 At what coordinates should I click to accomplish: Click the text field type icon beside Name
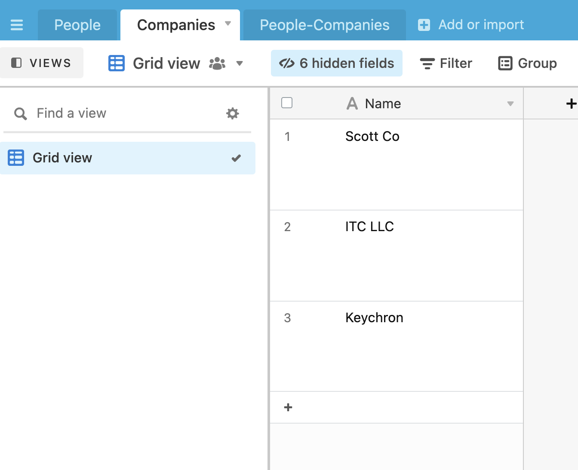tap(352, 104)
